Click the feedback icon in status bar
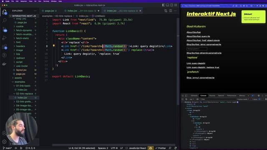The image size is (267, 150). [x=170, y=148]
